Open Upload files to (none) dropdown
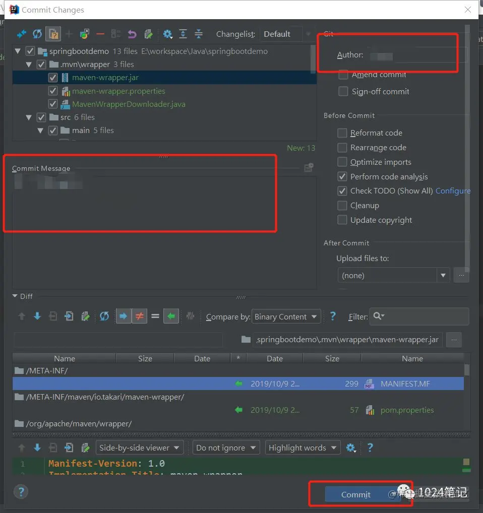The height and width of the screenshot is (513, 483). 394,275
